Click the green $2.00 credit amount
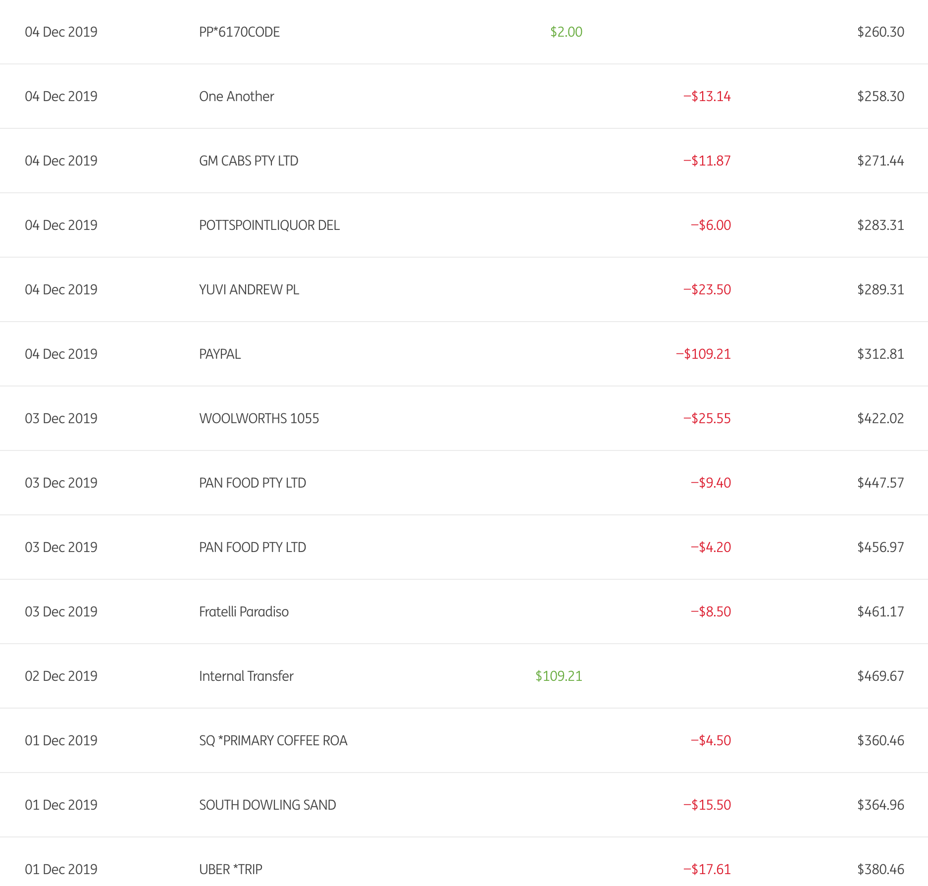 pyautogui.click(x=566, y=32)
